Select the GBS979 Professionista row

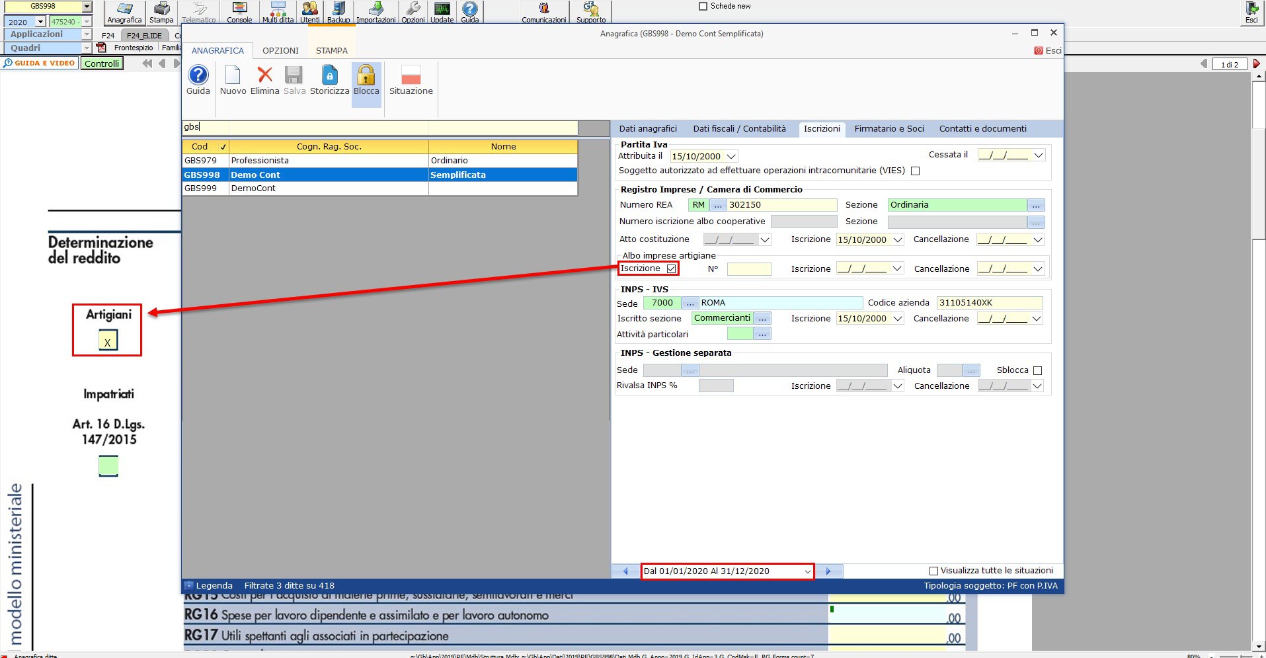[x=379, y=161]
